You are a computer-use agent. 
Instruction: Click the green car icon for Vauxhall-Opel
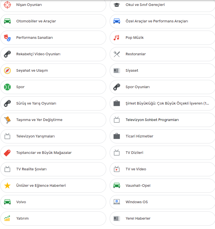(x=117, y=185)
